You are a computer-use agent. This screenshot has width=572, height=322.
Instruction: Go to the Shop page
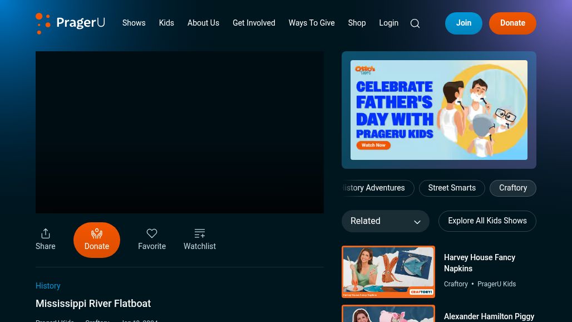coord(357,23)
